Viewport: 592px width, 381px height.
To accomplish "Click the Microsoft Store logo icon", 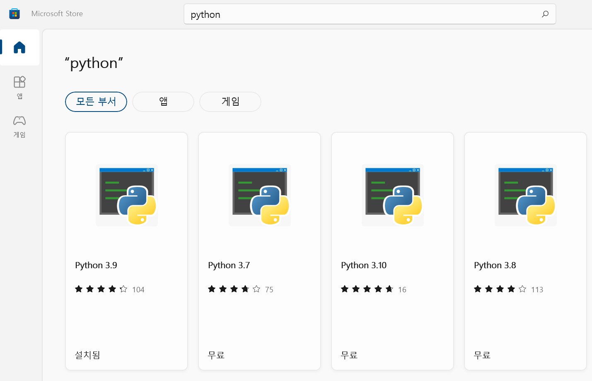I will tap(14, 14).
